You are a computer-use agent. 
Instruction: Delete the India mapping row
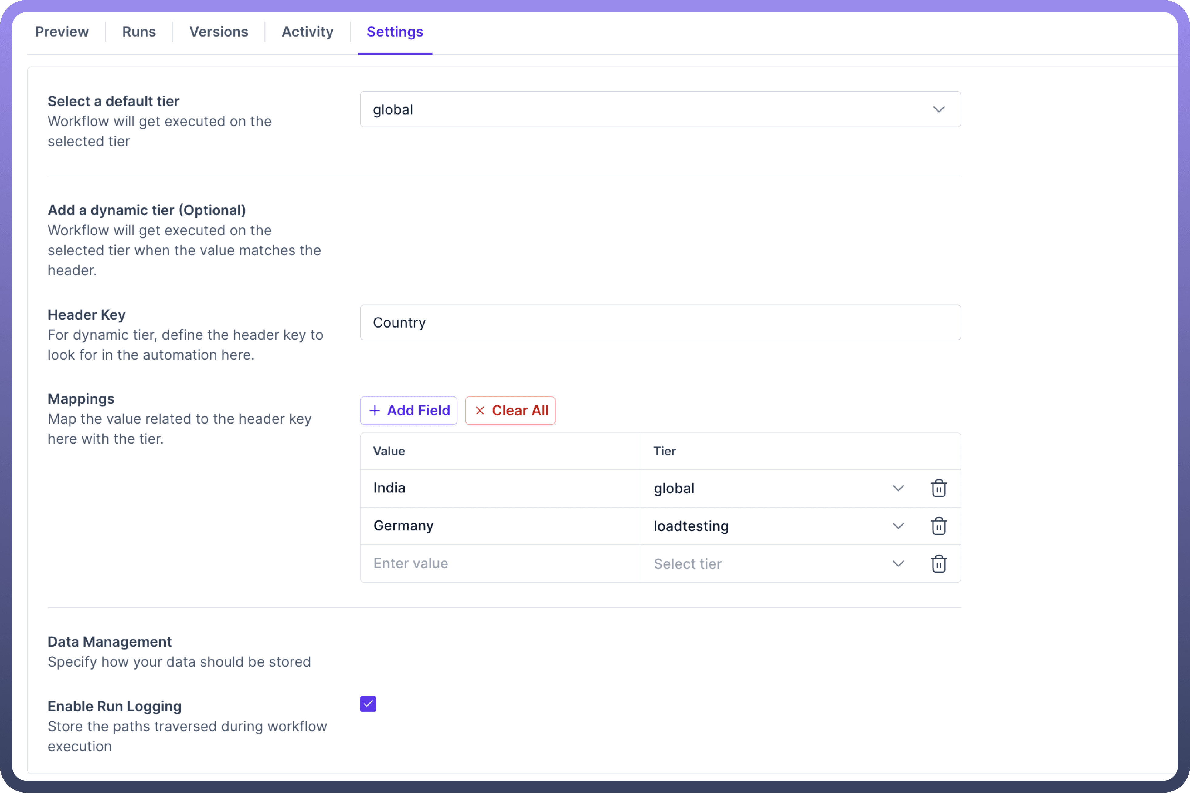[x=938, y=489]
